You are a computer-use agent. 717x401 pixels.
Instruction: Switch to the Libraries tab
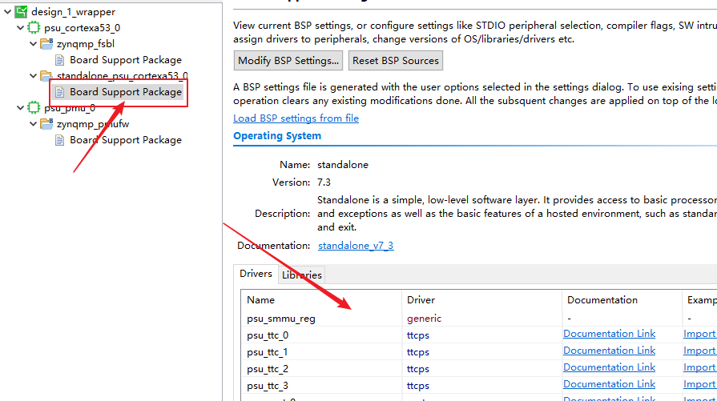coord(301,275)
